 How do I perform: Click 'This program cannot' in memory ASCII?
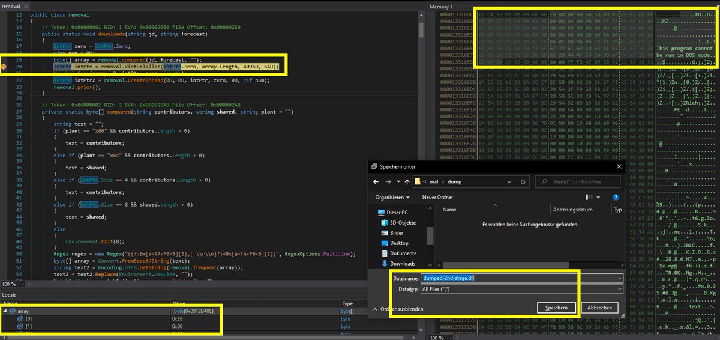click(685, 48)
